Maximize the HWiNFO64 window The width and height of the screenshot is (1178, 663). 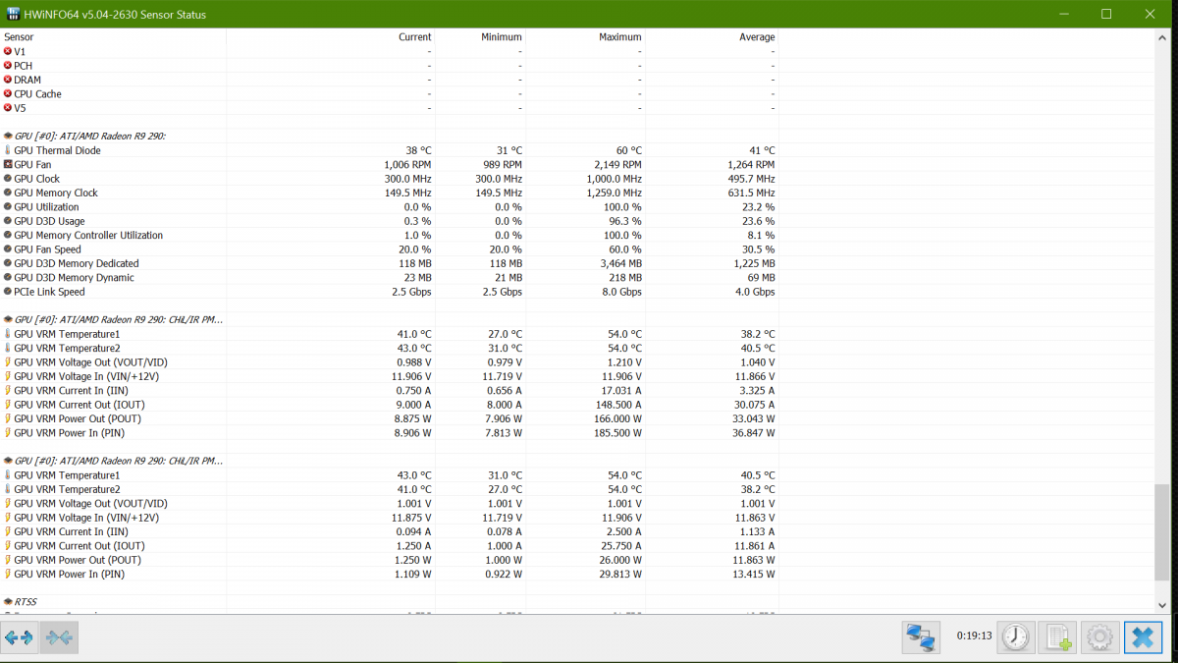1106,14
